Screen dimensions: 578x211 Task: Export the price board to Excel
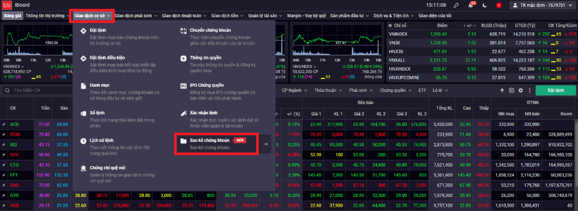[x=511, y=90]
